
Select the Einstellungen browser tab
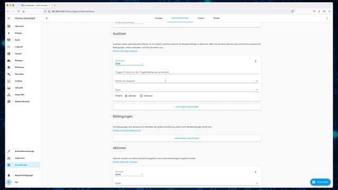35,5
